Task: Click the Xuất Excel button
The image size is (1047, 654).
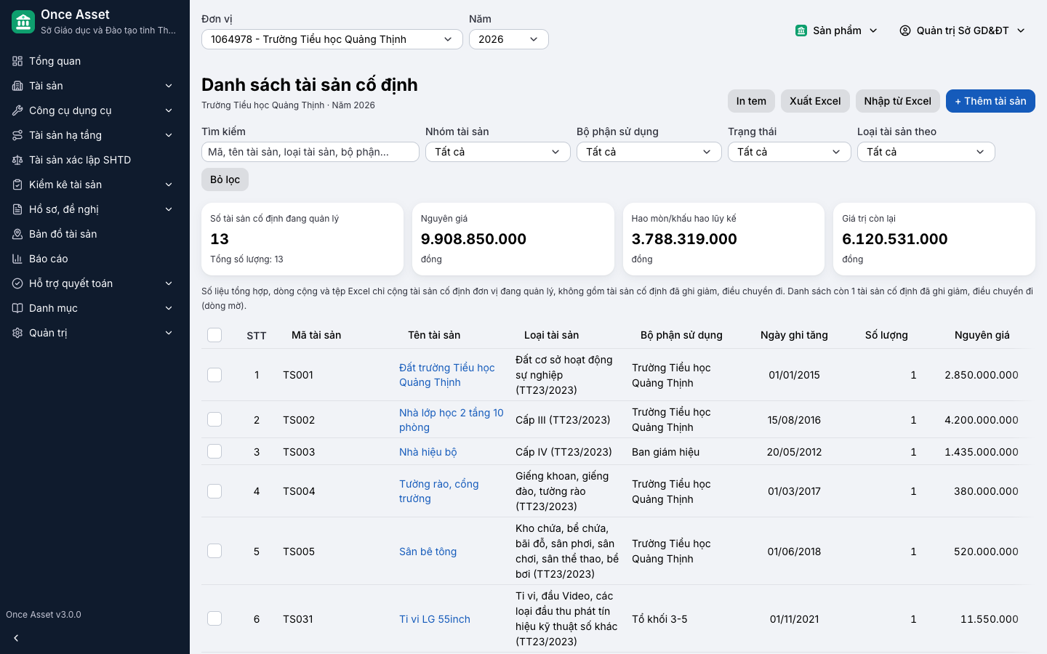Action: point(815,101)
